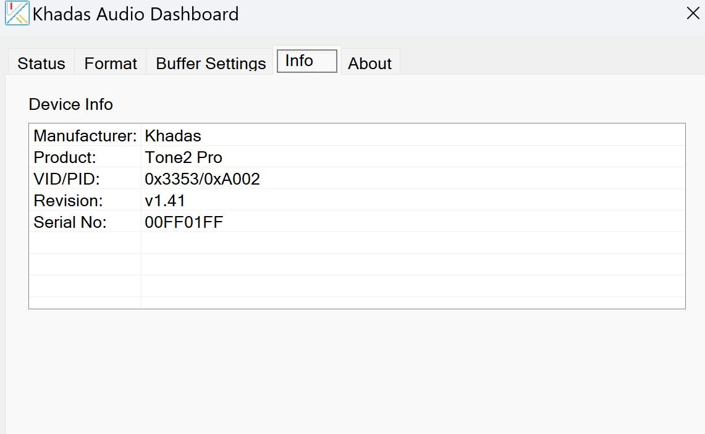
Task: Open the Format tab
Action: 111,64
